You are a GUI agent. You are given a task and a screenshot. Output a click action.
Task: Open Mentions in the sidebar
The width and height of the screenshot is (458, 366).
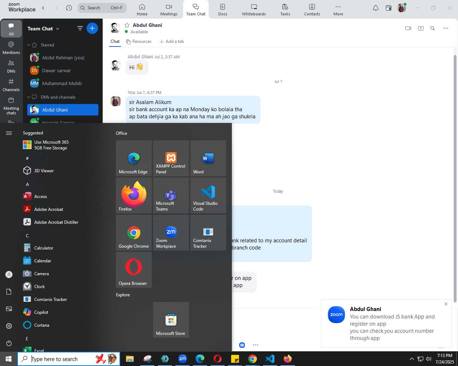click(11, 48)
